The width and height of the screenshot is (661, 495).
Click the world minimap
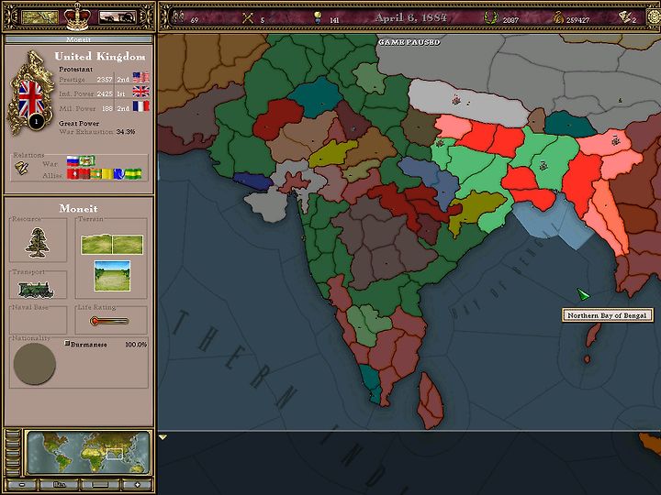point(88,453)
